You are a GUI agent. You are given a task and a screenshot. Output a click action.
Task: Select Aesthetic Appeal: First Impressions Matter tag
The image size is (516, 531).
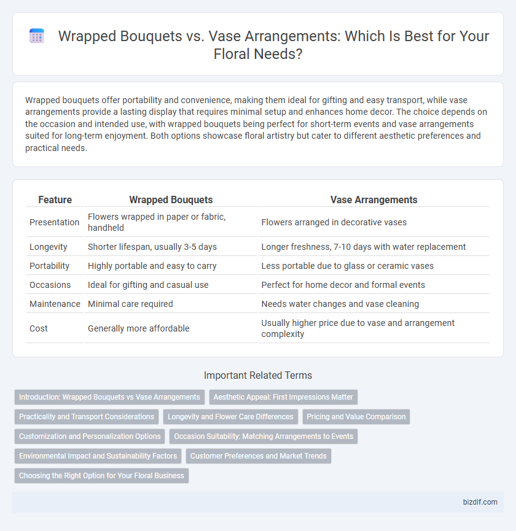283,397
